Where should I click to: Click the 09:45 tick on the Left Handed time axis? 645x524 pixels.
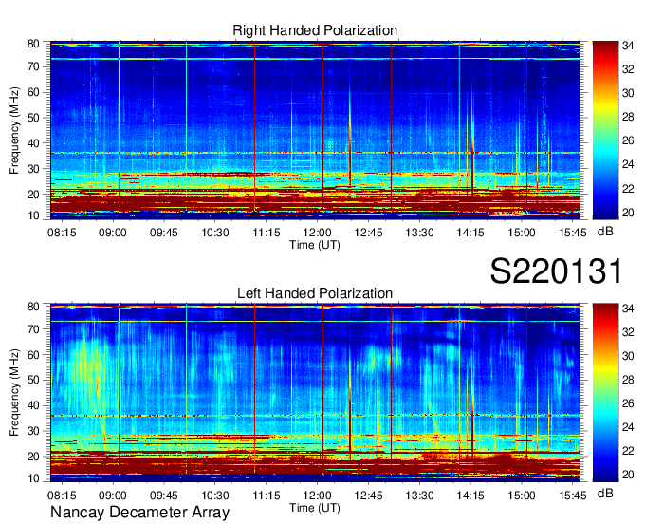point(164,496)
